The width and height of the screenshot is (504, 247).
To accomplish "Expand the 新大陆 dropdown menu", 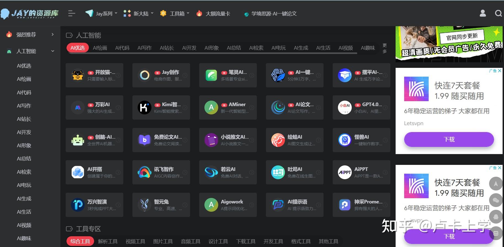I will [x=138, y=14].
